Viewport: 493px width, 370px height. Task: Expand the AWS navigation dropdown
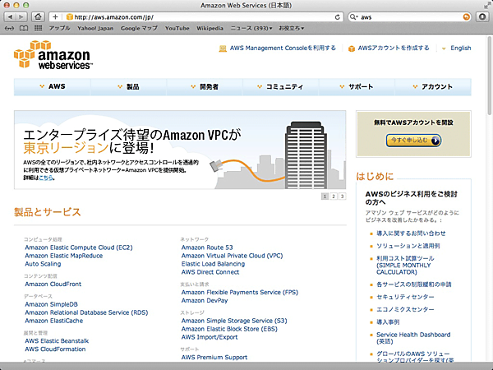[x=52, y=86]
